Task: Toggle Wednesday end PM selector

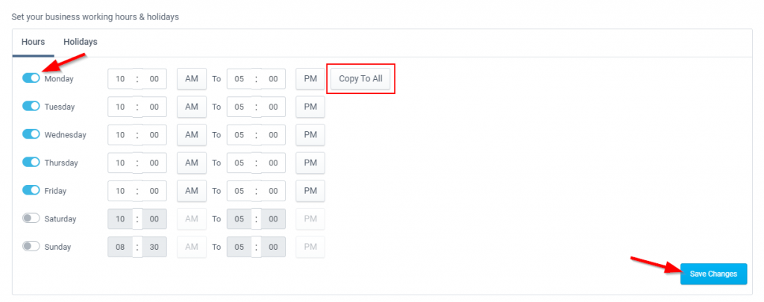Action: 310,135
